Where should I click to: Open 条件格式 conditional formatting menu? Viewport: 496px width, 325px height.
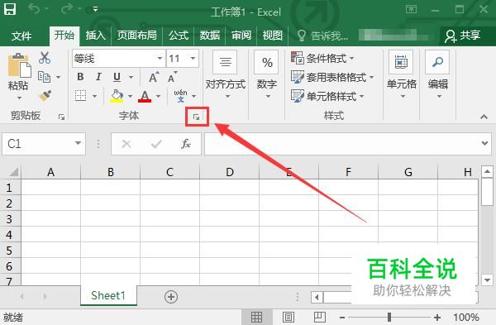pyautogui.click(x=322, y=58)
